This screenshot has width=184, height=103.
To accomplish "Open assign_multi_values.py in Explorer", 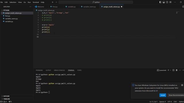I will point(17,13).
